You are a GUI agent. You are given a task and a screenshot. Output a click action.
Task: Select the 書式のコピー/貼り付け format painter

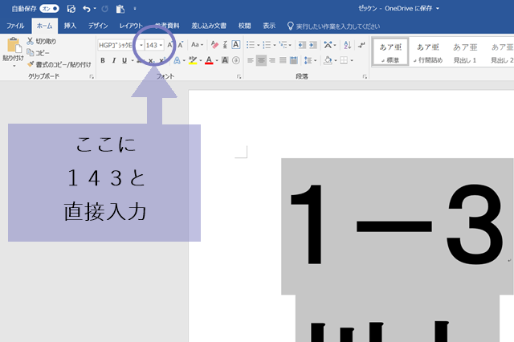[59, 64]
